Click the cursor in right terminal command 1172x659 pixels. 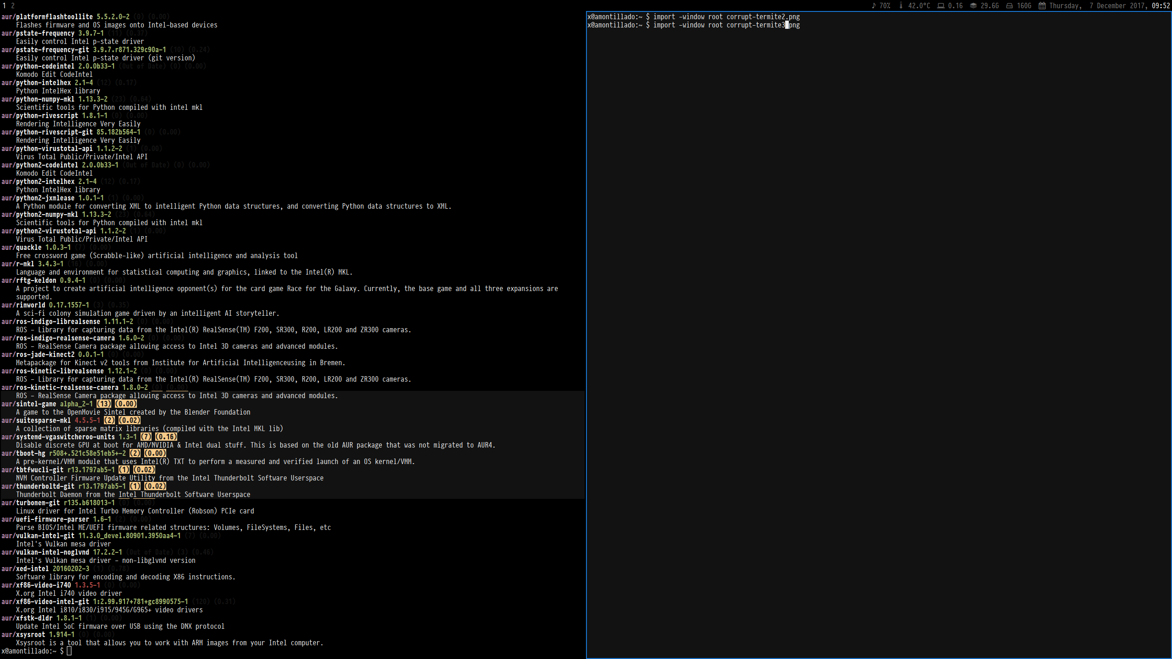pos(787,25)
